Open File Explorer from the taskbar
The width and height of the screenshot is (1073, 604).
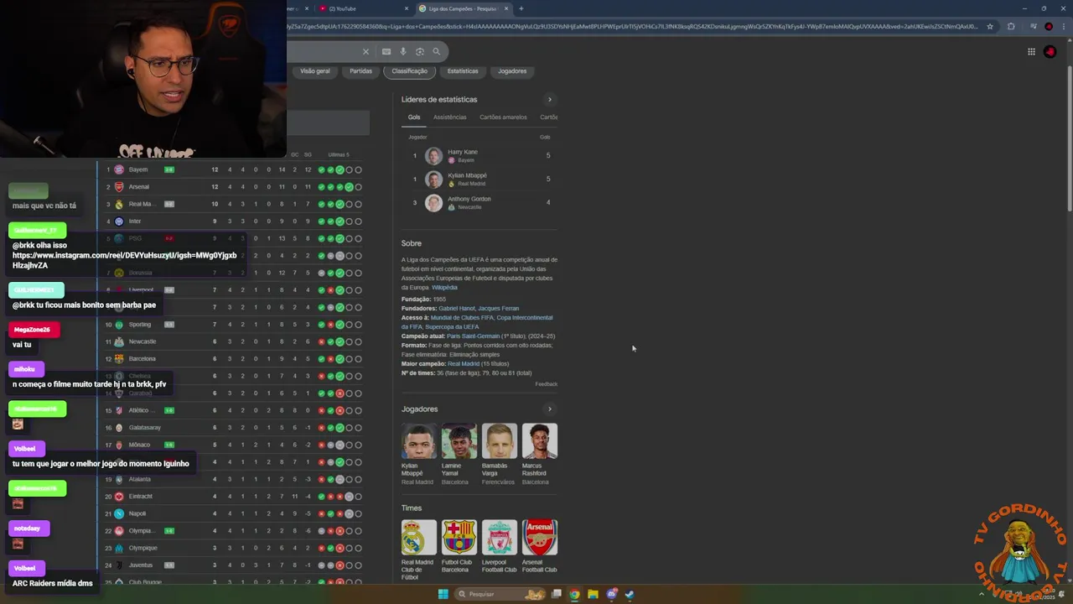[593, 594]
